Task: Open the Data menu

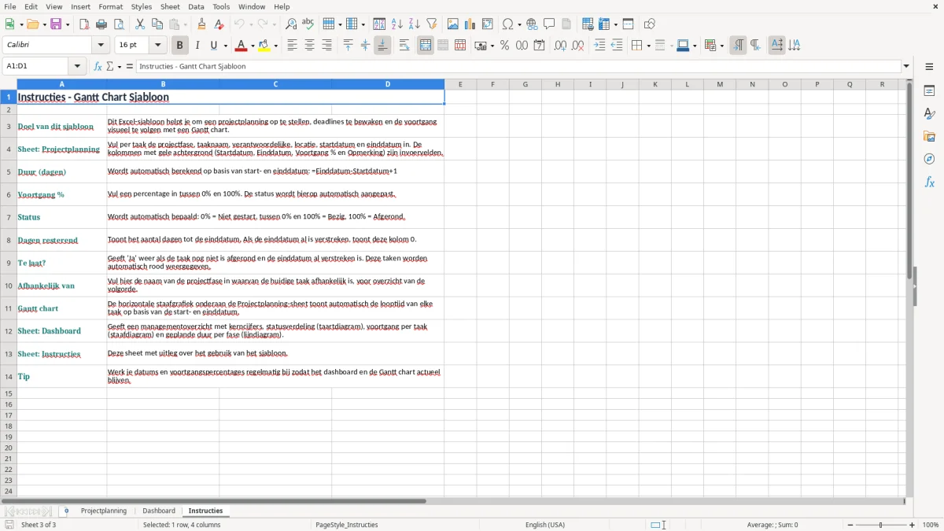Action: [196, 6]
